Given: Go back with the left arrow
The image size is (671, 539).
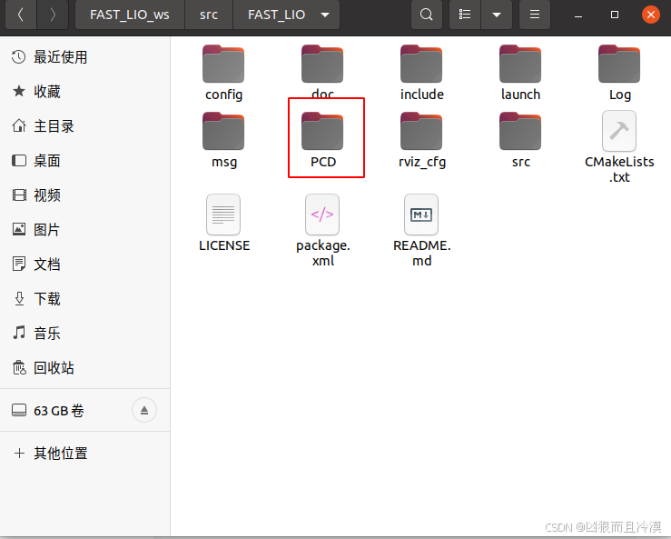Looking at the screenshot, I should [21, 15].
